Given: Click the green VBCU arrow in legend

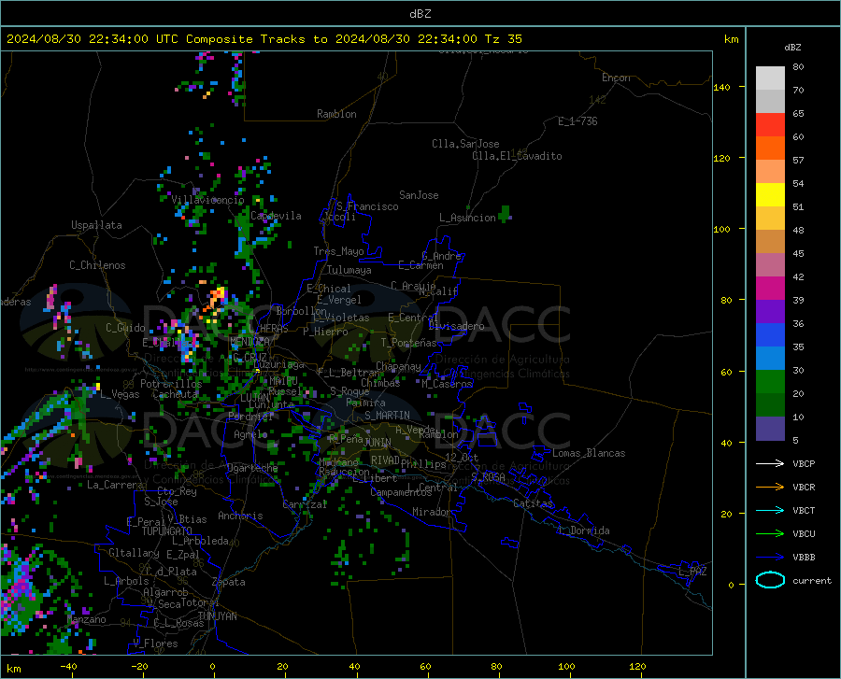Looking at the screenshot, I should [x=770, y=534].
